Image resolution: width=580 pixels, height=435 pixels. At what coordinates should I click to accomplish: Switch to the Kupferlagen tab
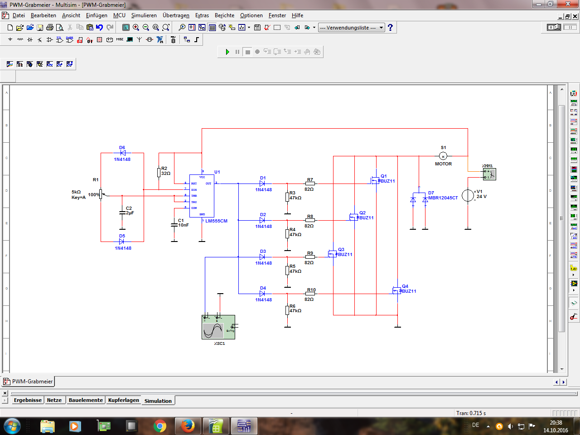click(x=124, y=400)
